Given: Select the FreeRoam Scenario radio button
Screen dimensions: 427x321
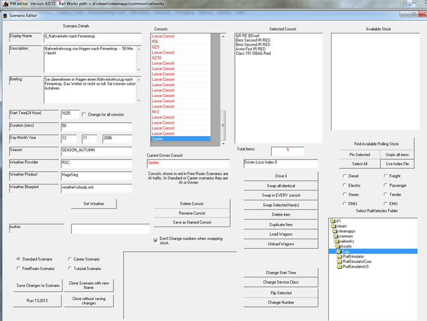Looking at the screenshot, I should coord(19,269).
